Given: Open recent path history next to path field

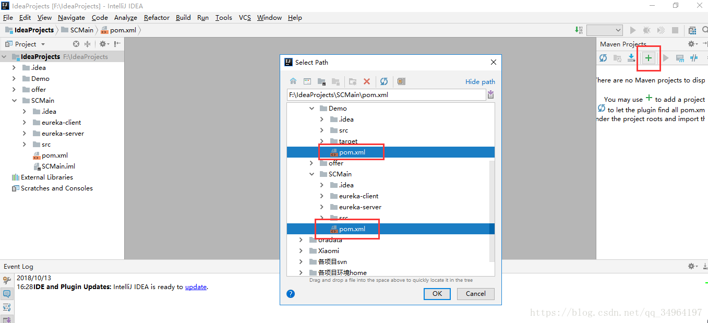Looking at the screenshot, I should pyautogui.click(x=490, y=95).
